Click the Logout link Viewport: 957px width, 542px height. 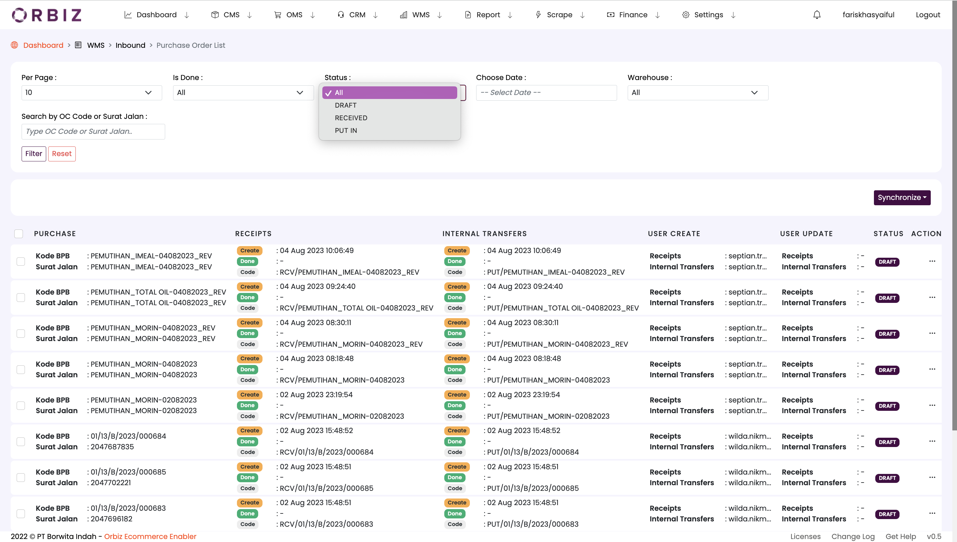[928, 15]
